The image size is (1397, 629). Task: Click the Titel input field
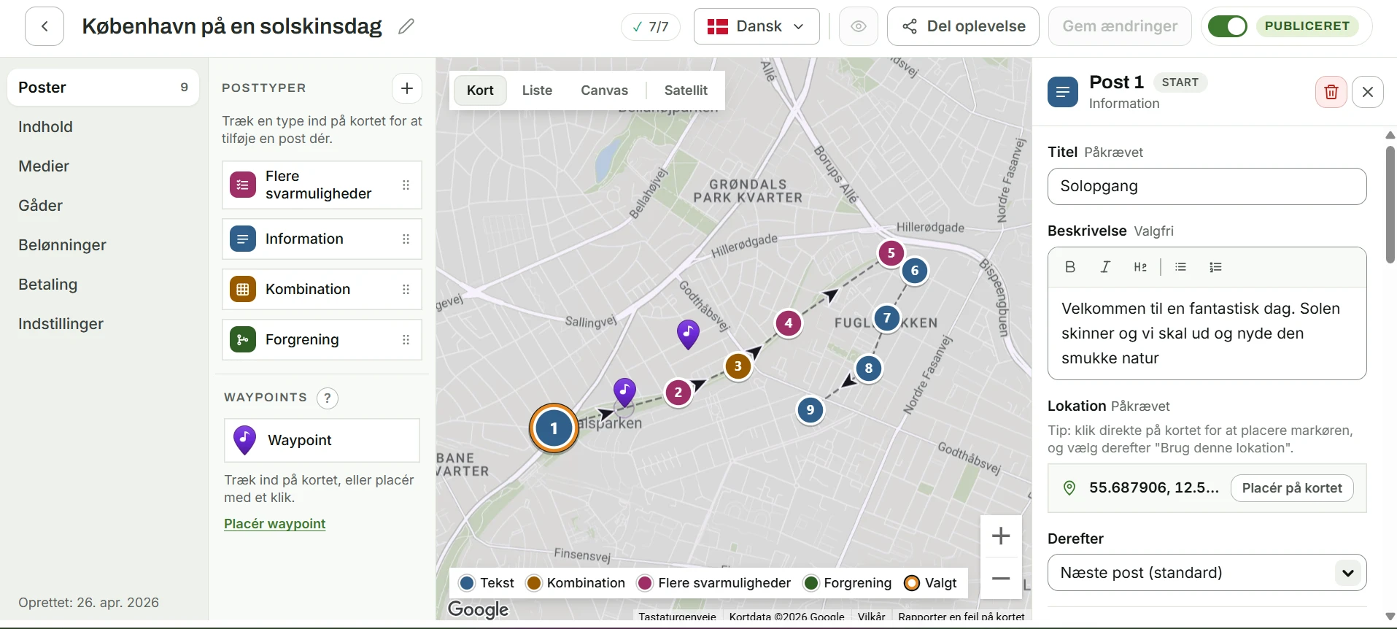click(1207, 187)
